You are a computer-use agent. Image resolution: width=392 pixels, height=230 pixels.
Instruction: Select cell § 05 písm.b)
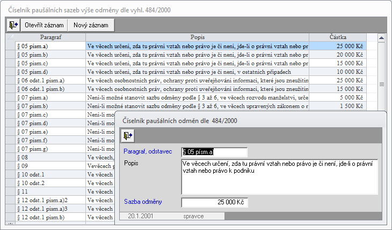point(50,55)
